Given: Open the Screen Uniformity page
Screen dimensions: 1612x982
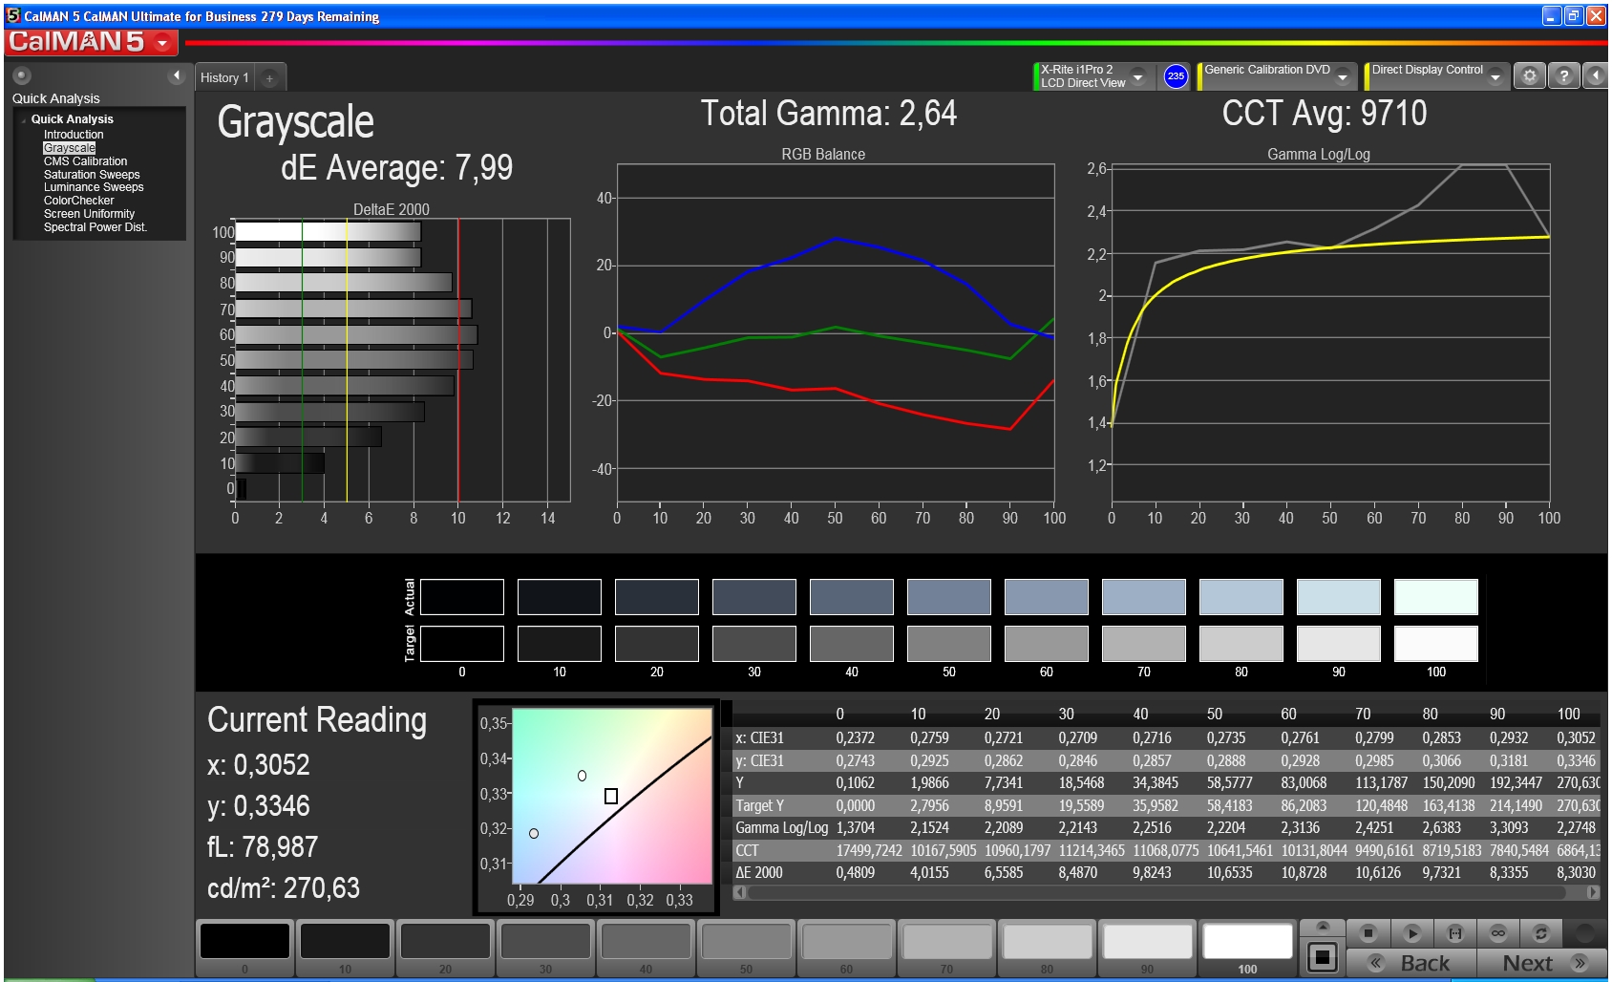Looking at the screenshot, I should point(89,214).
